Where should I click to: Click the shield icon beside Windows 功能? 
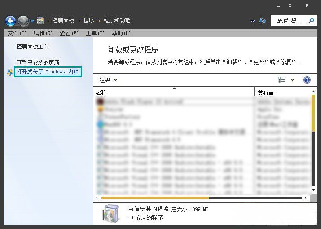click(10, 72)
